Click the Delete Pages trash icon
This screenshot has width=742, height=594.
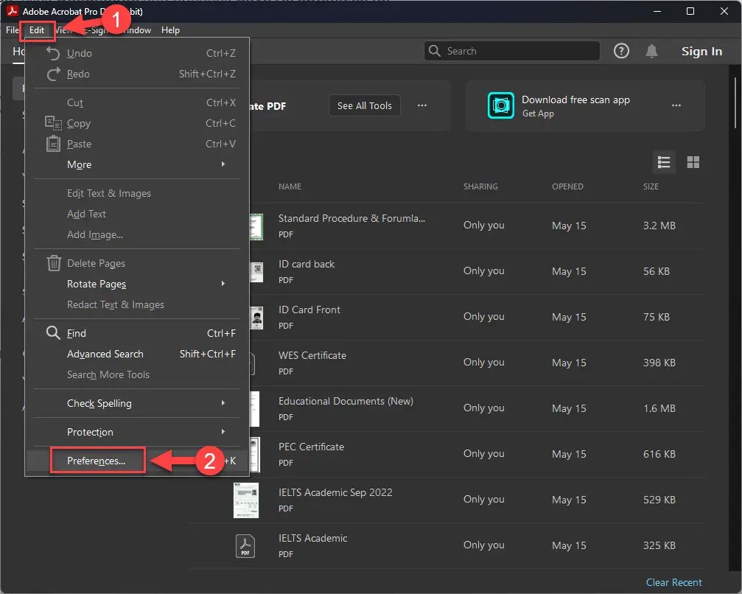pos(53,263)
